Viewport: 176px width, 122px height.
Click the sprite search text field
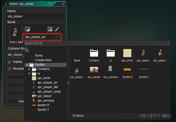pyautogui.click(x=48, y=50)
